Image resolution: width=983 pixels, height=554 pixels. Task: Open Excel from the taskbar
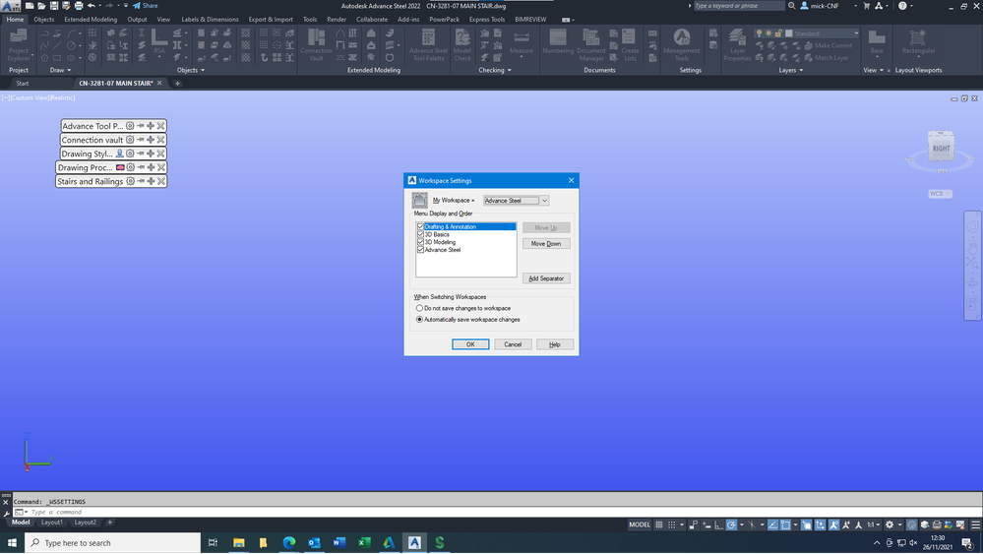364,543
